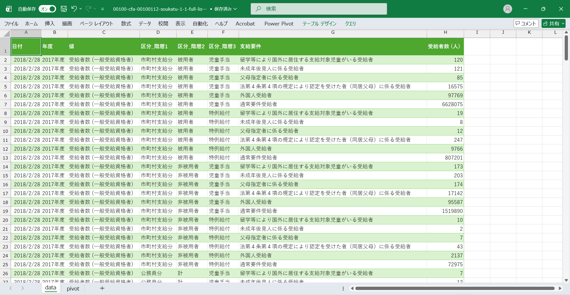Screen dimensions: 570x295
Task: Click the Select All corner triangle
Action: 7,34
